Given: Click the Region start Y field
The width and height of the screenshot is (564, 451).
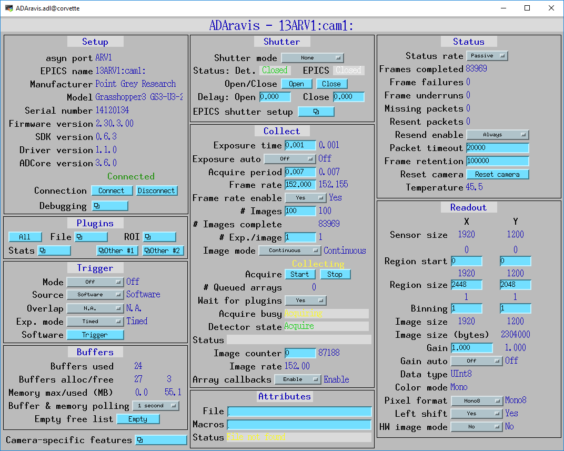Looking at the screenshot, I should tap(516, 261).
